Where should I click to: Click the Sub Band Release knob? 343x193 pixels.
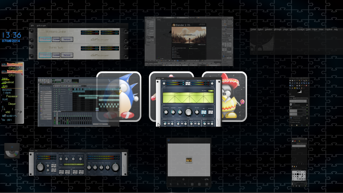coord(165,124)
